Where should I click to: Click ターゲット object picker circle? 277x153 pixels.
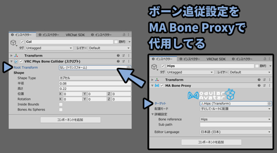tap(269, 104)
